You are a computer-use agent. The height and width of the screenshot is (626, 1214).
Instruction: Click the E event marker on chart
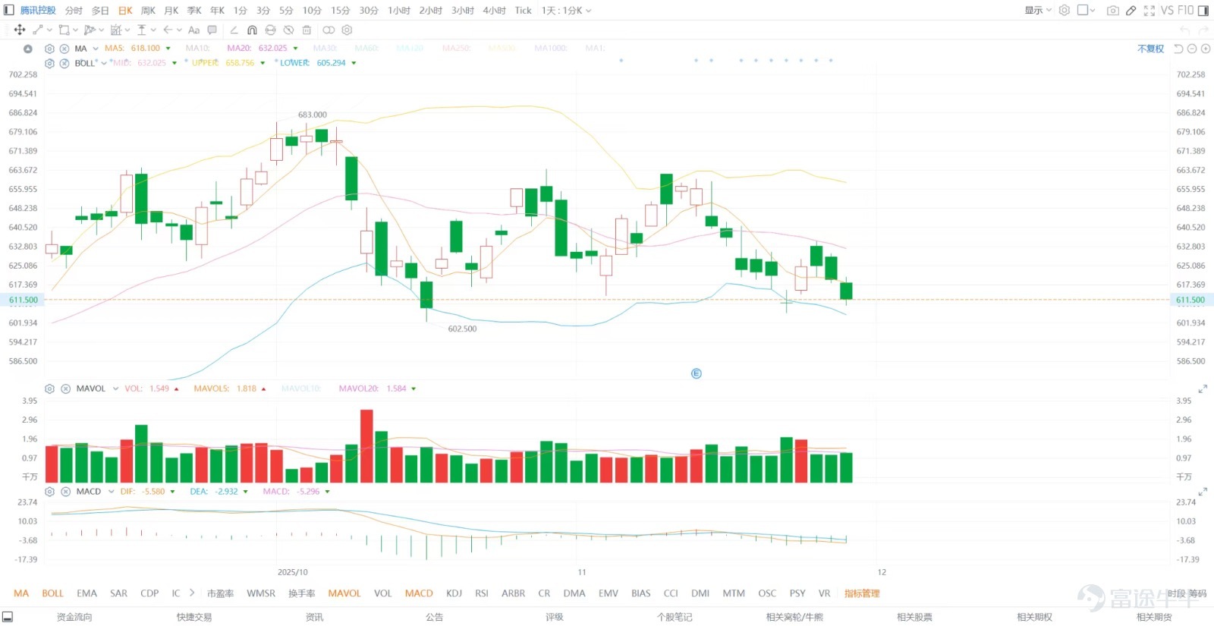[x=697, y=373]
